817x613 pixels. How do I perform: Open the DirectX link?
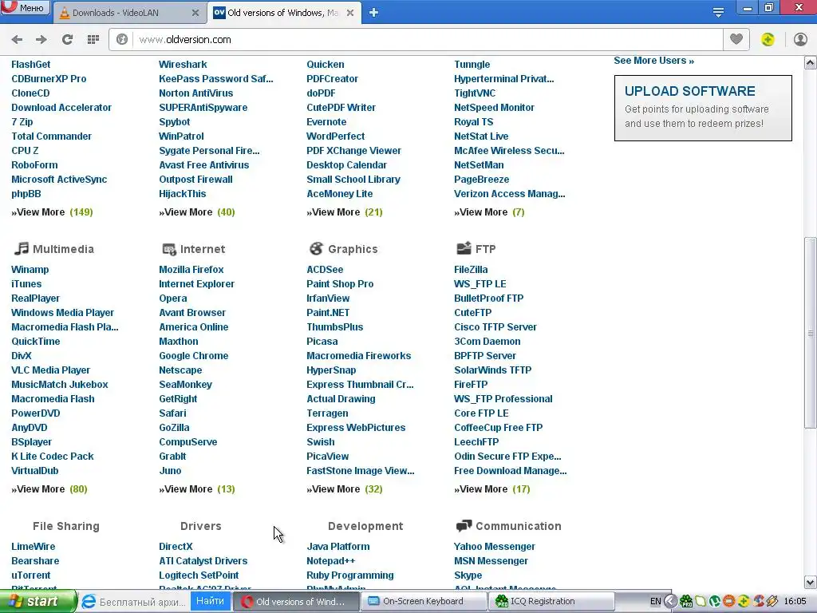tap(176, 546)
